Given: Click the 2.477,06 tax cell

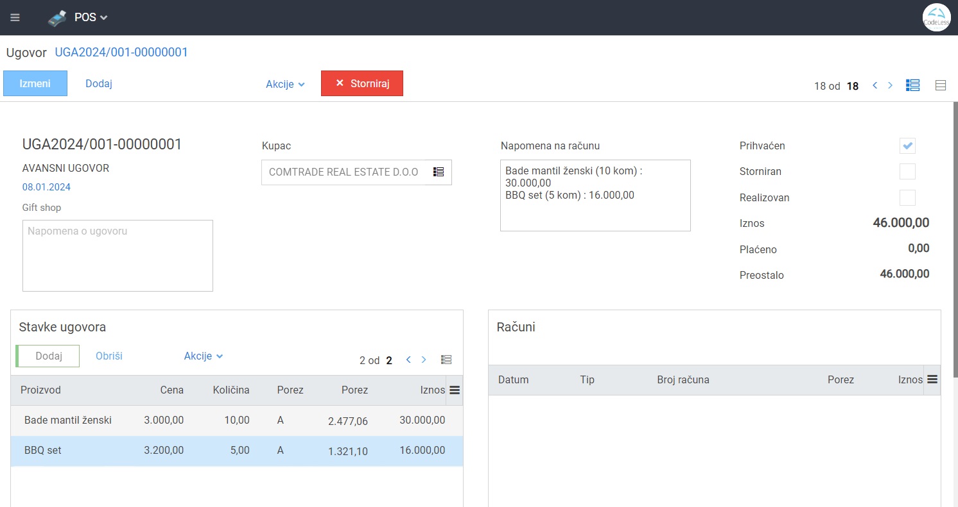Looking at the screenshot, I should (x=347, y=421).
